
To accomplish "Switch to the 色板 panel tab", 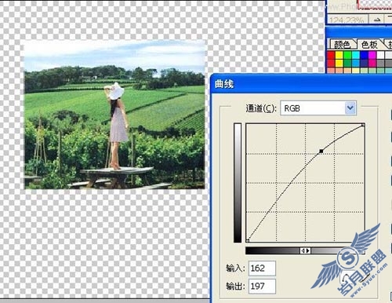I will coord(369,44).
